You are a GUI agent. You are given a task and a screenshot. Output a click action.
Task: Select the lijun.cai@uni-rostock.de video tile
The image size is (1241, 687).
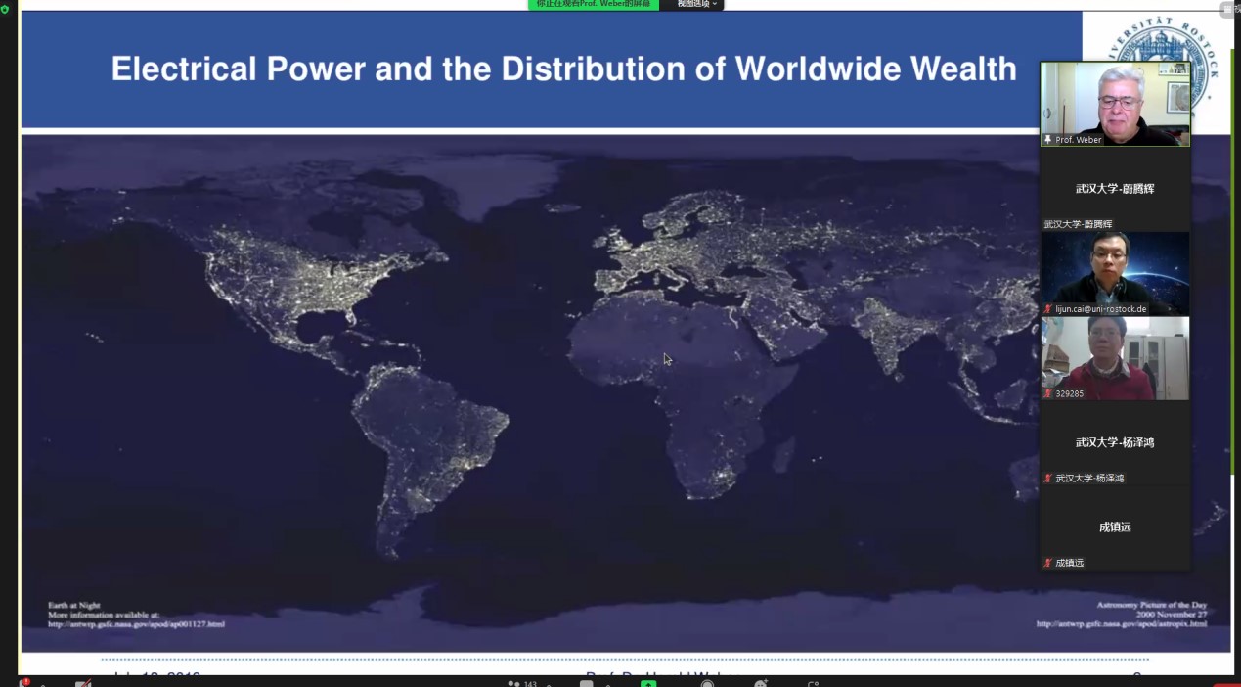(x=1115, y=267)
